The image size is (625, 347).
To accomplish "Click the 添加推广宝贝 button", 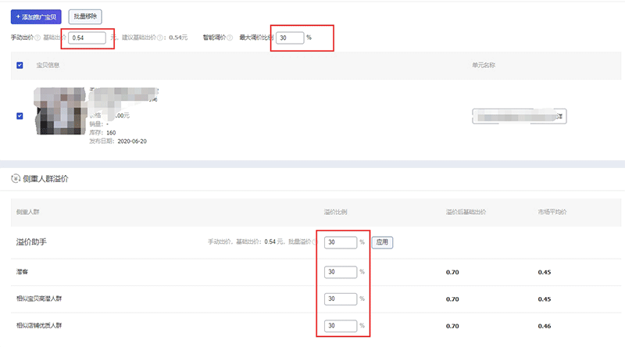I will coord(37,16).
